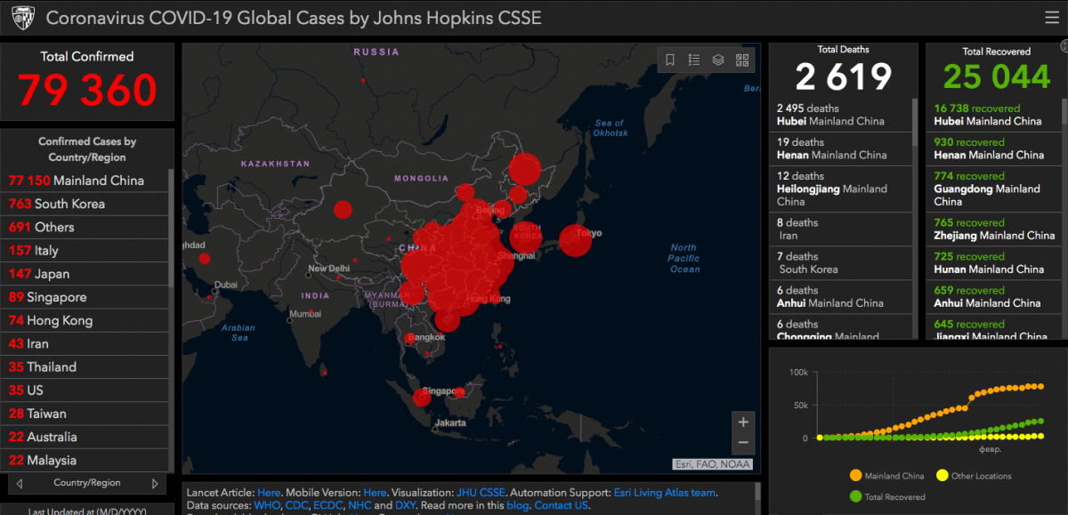This screenshot has width=1068, height=515.
Task: Open the WHO data source link
Action: 267,505
